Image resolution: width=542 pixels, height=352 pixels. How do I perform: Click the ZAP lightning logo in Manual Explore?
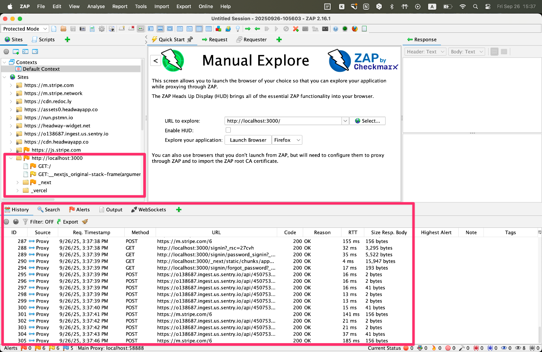coord(173,60)
